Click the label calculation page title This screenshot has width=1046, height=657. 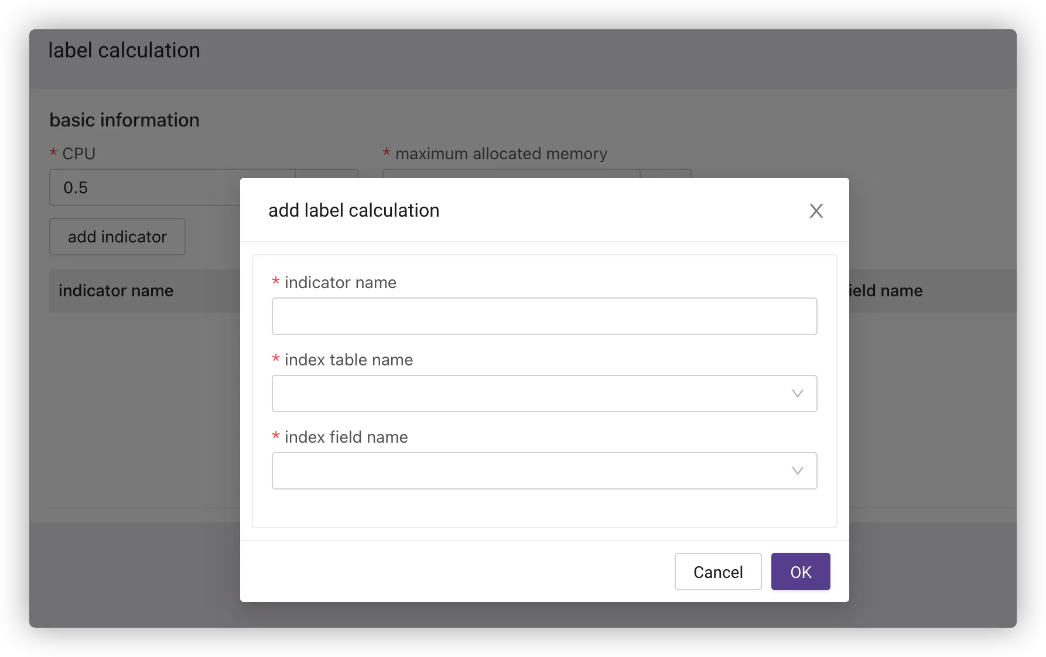click(124, 51)
